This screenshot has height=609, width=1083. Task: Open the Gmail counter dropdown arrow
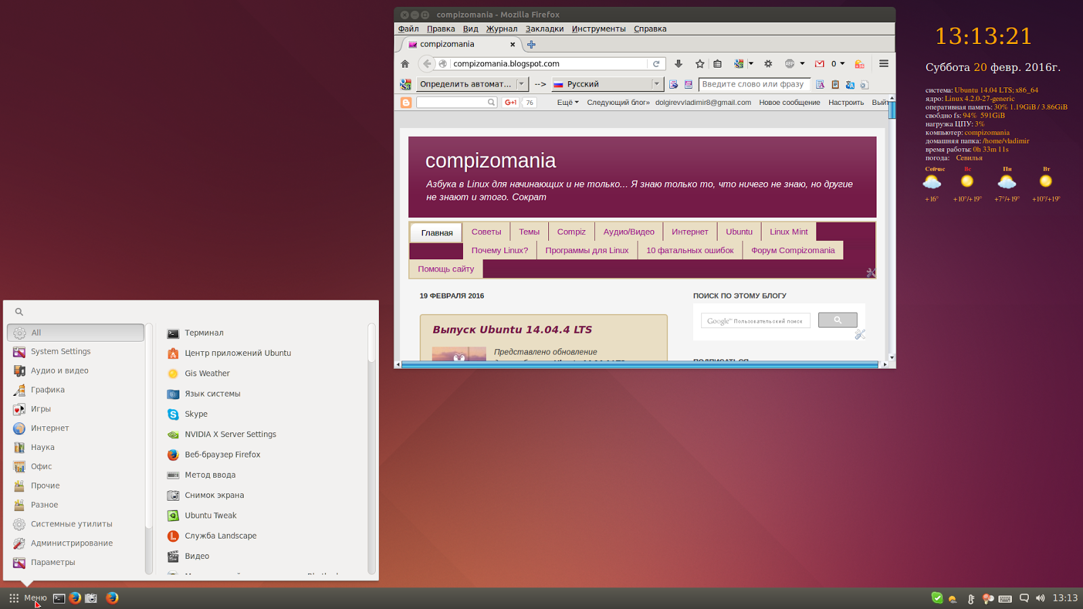[842, 64]
